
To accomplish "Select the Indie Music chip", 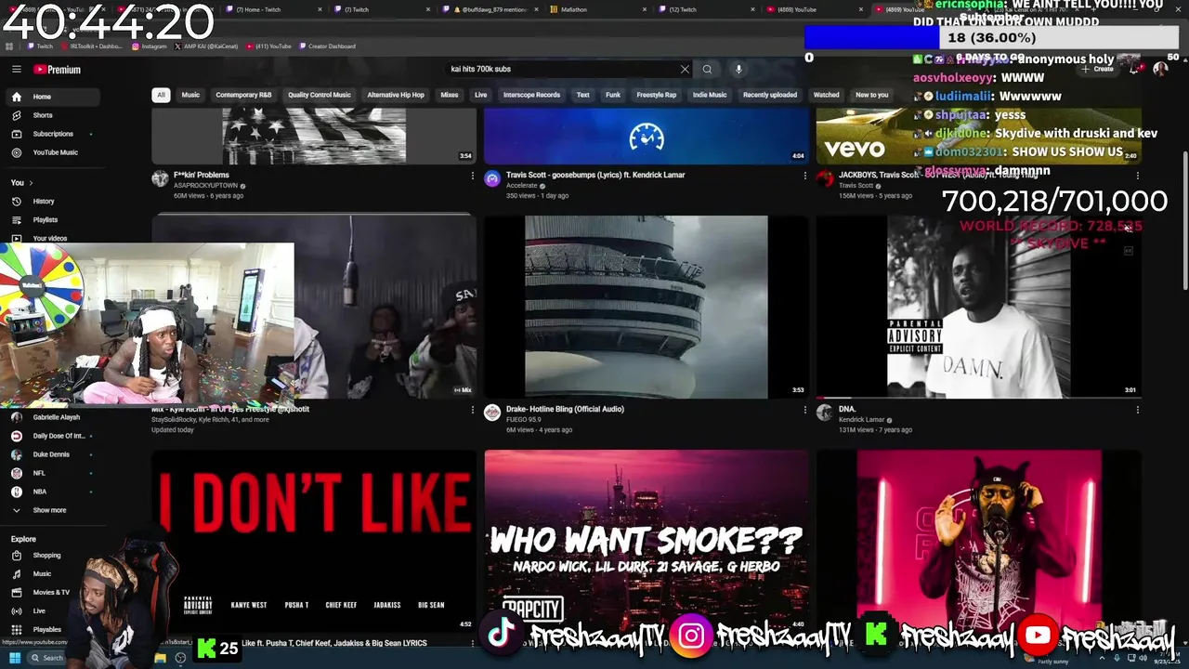I will click(x=710, y=95).
